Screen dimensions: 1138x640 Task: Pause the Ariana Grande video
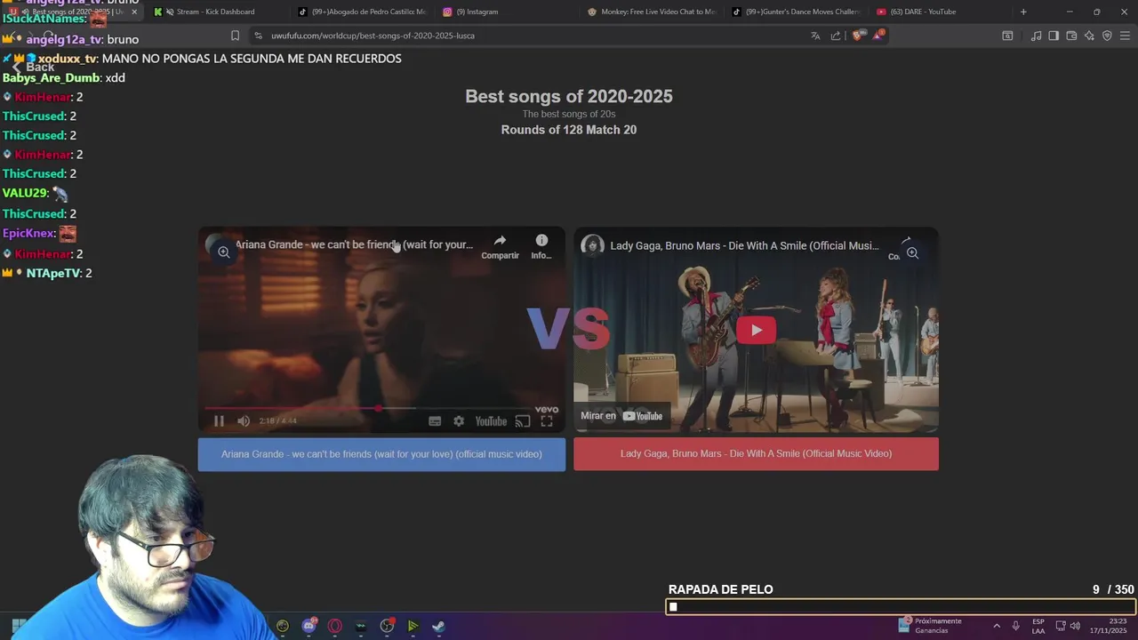click(219, 421)
